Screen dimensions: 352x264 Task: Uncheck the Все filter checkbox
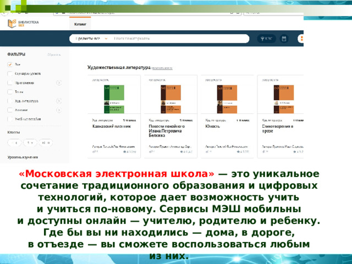point(10,64)
